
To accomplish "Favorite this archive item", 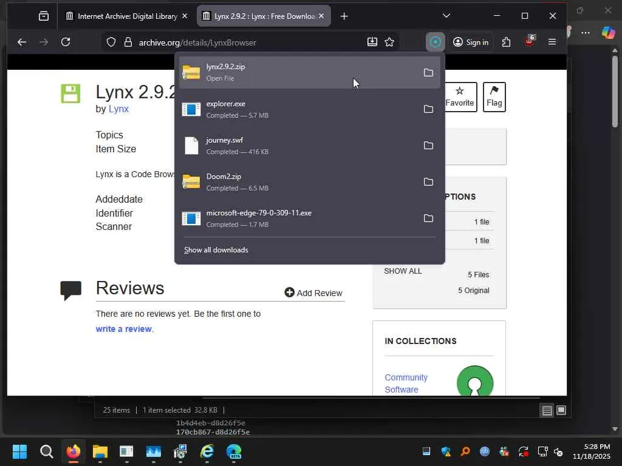I will (x=460, y=97).
